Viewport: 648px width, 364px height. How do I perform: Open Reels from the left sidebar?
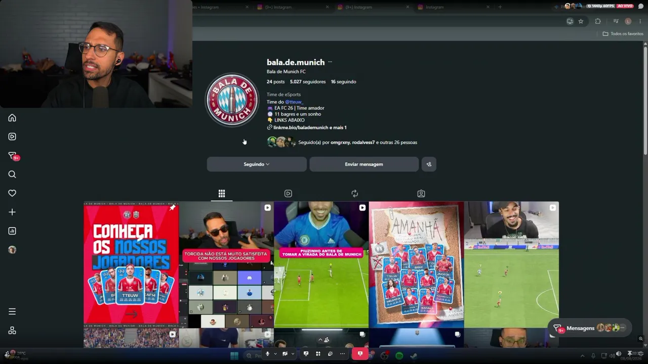(12, 136)
